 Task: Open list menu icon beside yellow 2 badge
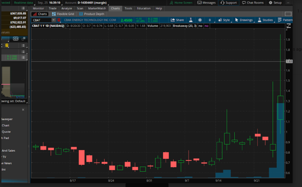pyautogui.click(x=23, y=45)
